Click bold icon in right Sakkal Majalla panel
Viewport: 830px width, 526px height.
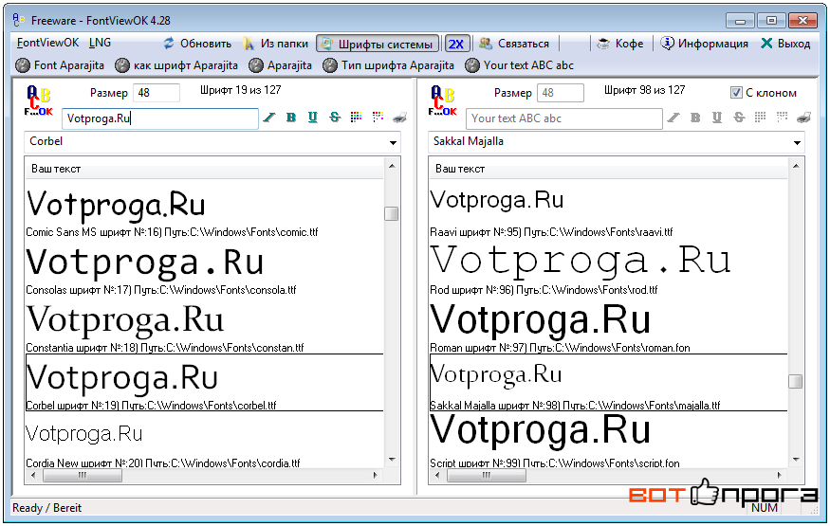[x=695, y=118]
